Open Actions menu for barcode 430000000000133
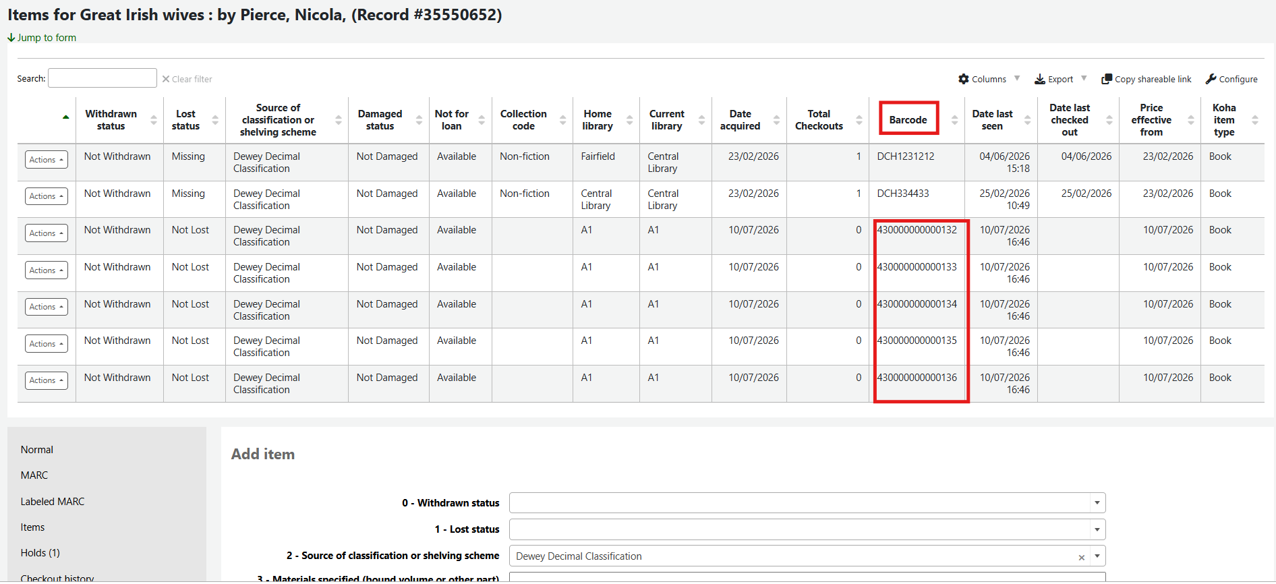Viewport: 1276px width, 584px height. coord(47,270)
